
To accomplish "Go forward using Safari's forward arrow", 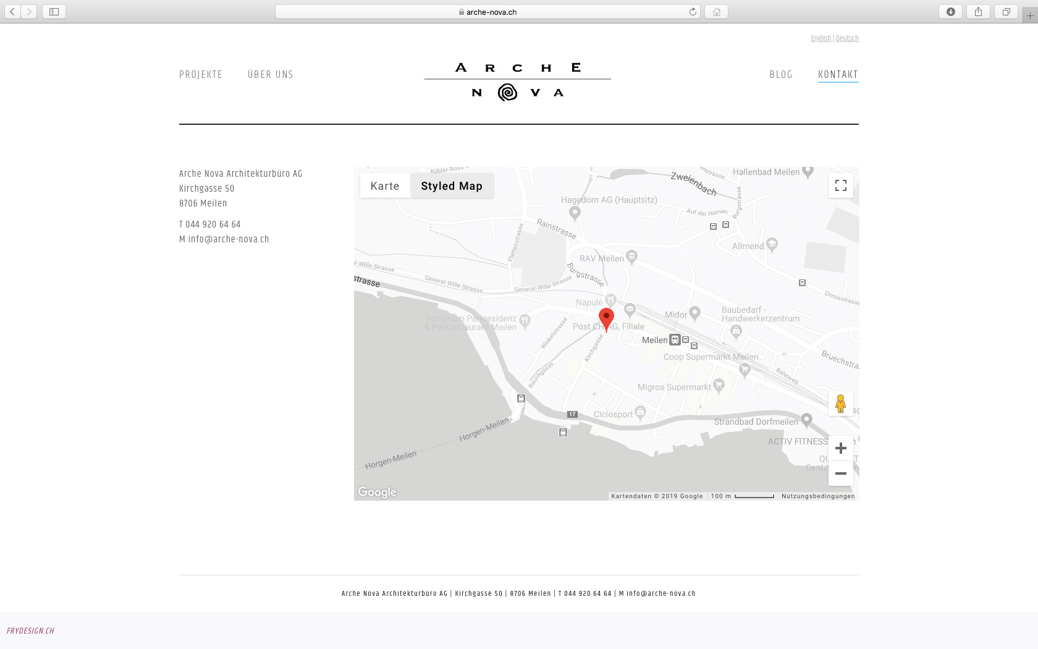I will tap(29, 12).
